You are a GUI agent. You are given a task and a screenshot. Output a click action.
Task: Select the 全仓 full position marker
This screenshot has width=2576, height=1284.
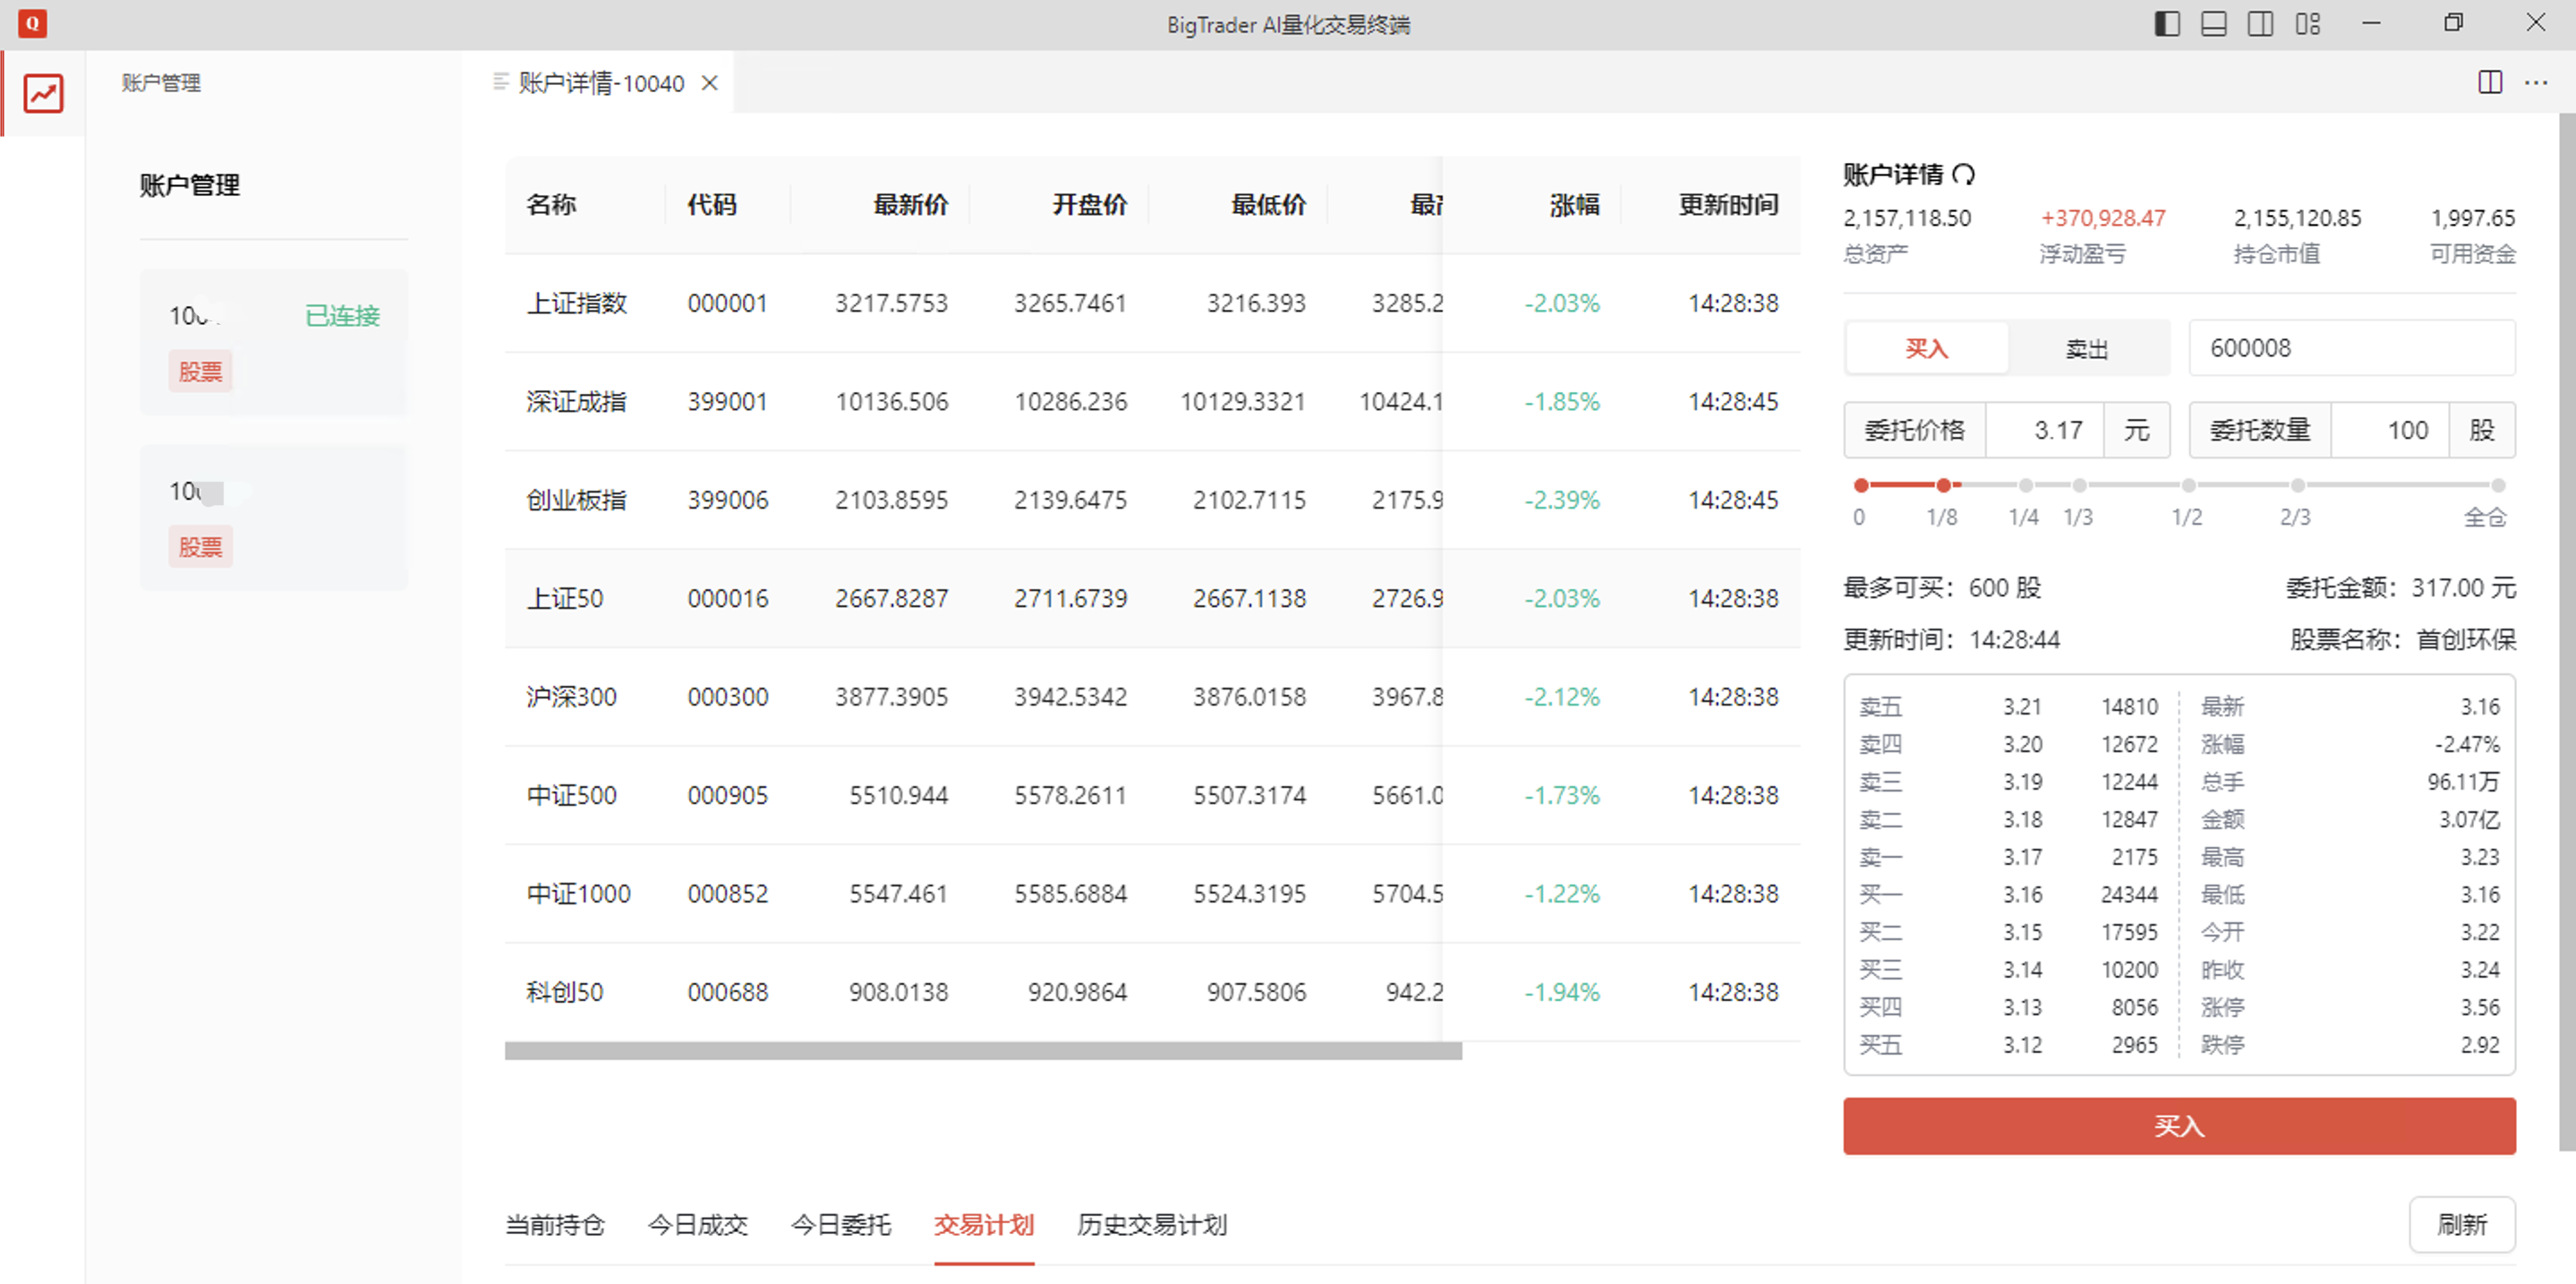click(2497, 486)
